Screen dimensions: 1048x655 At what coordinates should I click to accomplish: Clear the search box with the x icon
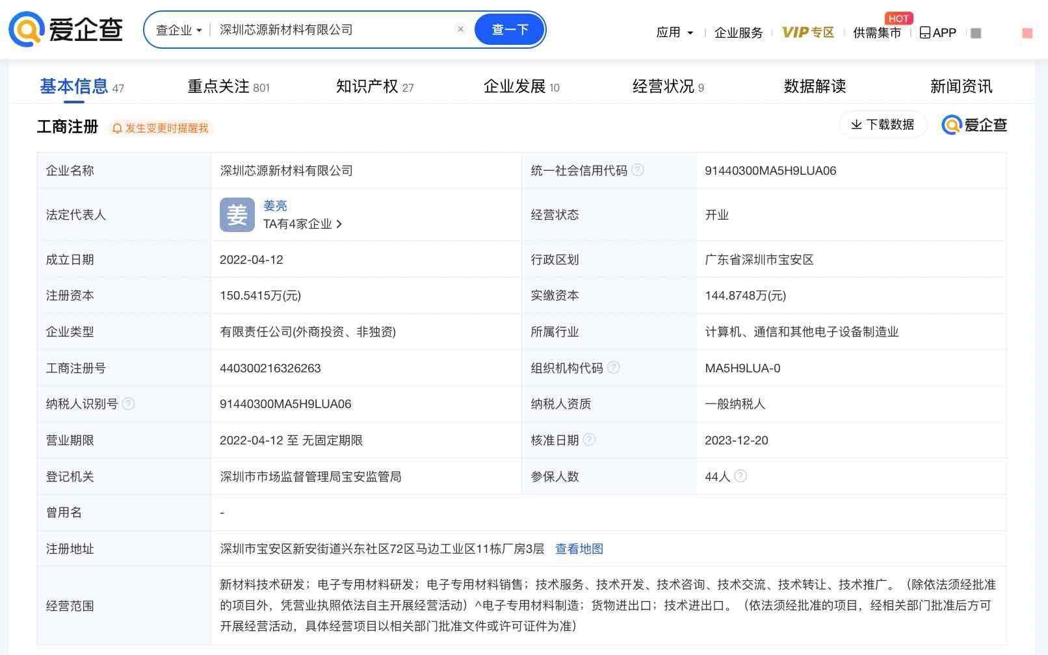[x=460, y=29]
